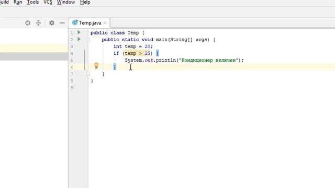Click the yellow lightbulb intention icon
Image resolution: width=335 pixels, height=188 pixels.
pyautogui.click(x=96, y=66)
